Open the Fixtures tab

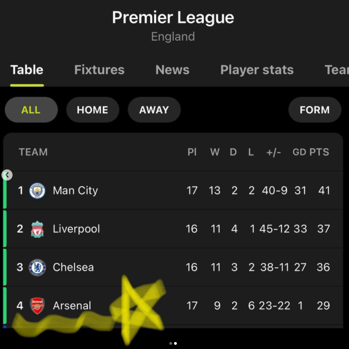tap(99, 70)
